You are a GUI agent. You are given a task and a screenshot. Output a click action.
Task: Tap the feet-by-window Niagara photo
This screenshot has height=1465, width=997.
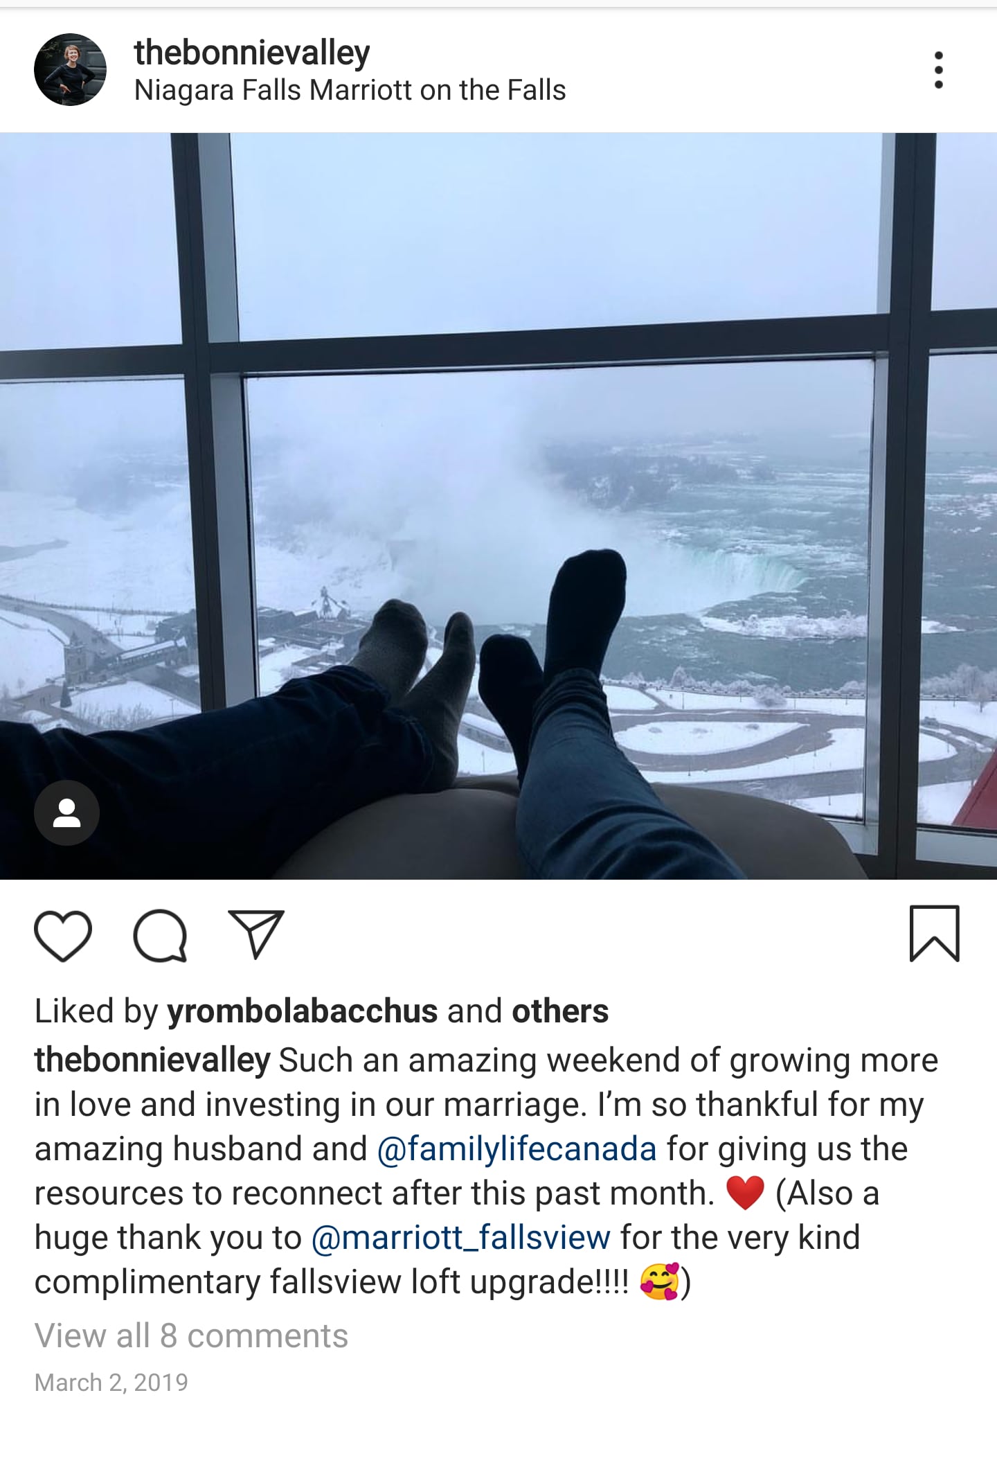tap(498, 506)
